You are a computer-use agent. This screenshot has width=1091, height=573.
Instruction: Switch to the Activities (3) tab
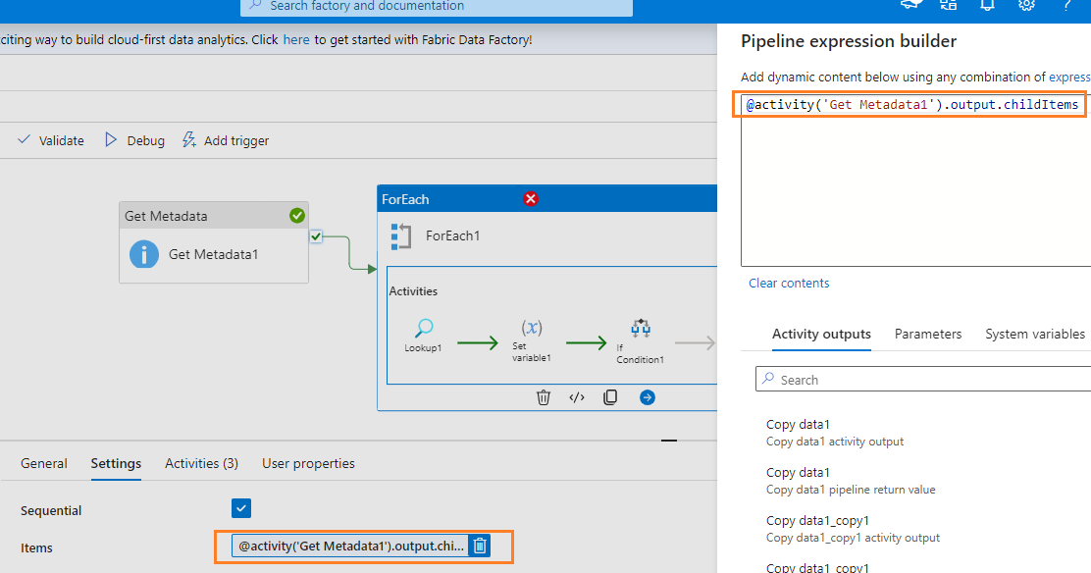click(201, 463)
